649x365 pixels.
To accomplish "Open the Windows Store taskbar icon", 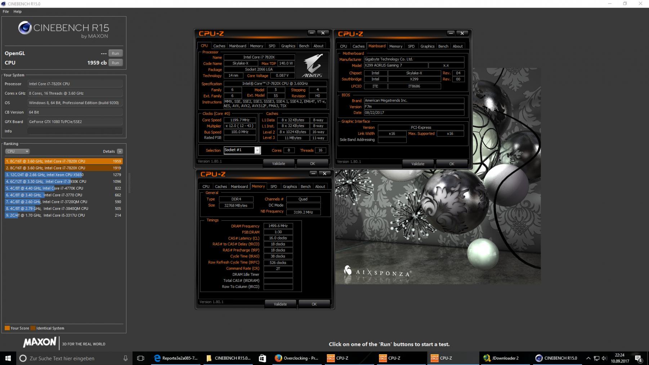I will pyautogui.click(x=262, y=358).
